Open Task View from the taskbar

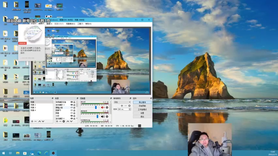(10, 153)
